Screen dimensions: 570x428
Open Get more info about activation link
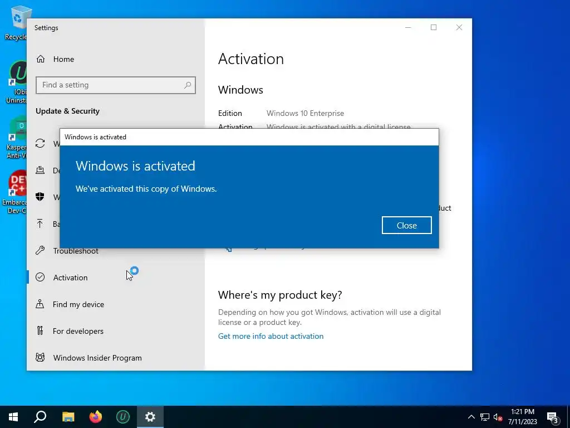point(271,336)
